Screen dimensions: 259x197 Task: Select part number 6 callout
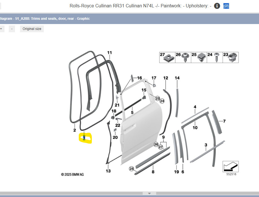pos(183,172)
